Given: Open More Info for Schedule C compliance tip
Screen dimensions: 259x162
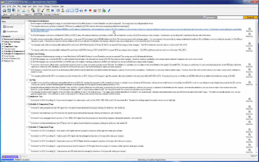Looking at the screenshot, I should pos(249,100).
